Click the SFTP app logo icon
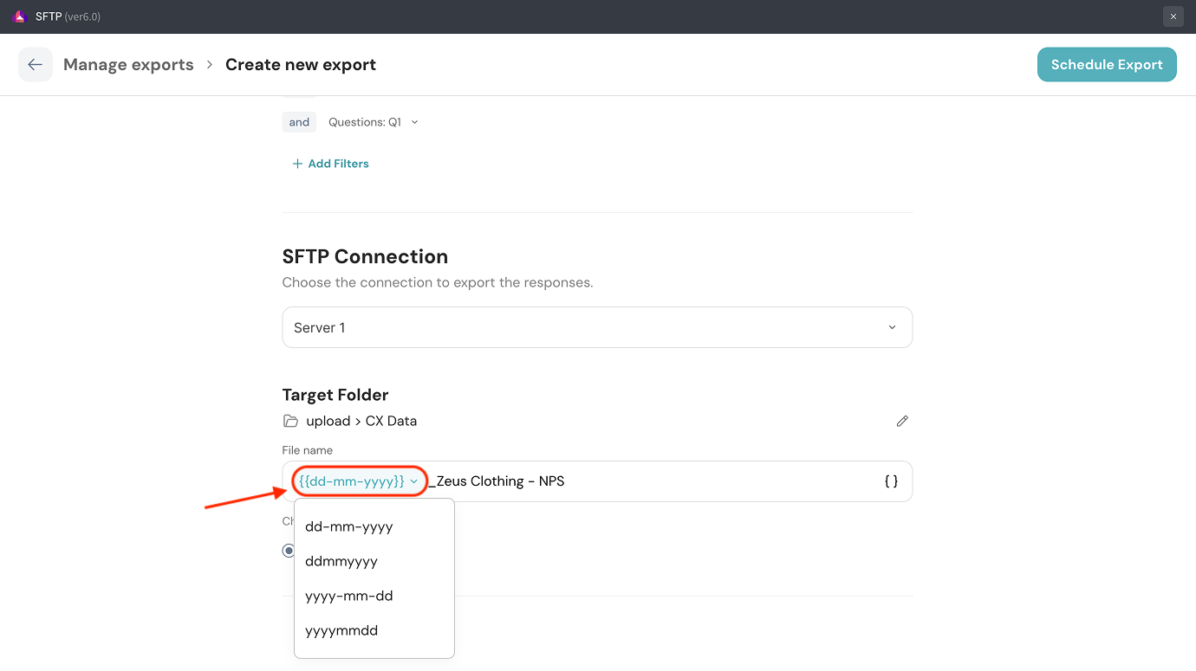 click(x=19, y=16)
